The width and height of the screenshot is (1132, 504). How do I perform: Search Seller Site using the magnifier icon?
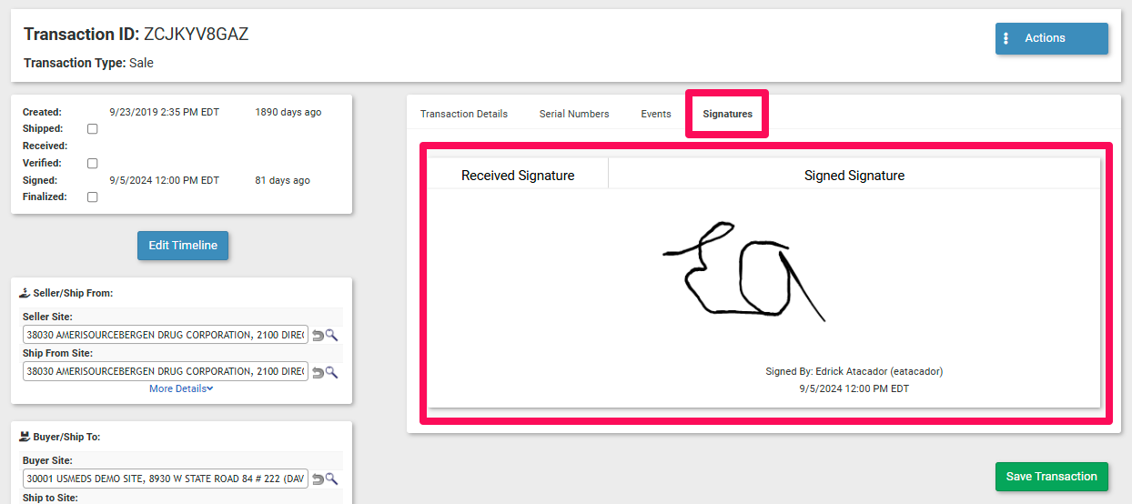coord(332,336)
